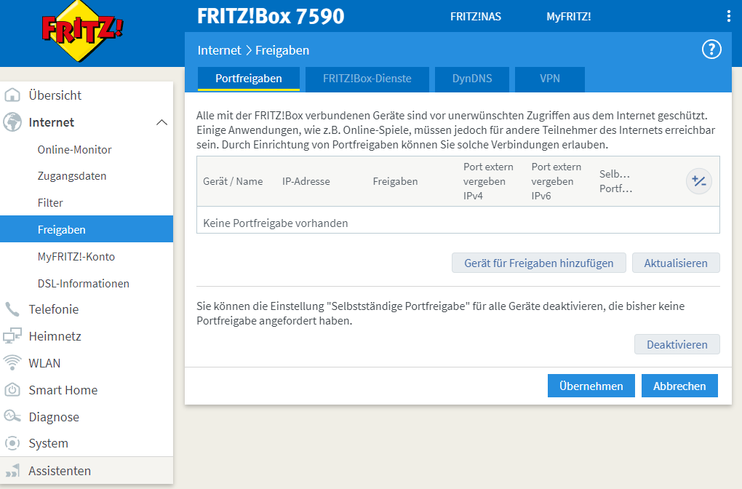Viewport: 742px width, 489px height.
Task: Click Port extern vergeben IPv6 header
Action: pyautogui.click(x=556, y=181)
